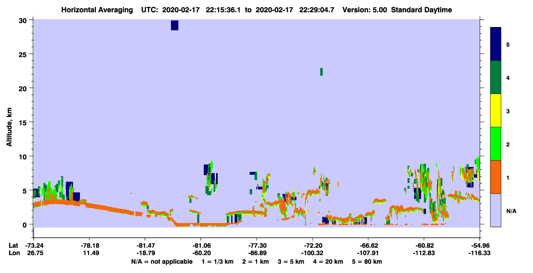Click the lavender N/A colorbar segment
Screen dimensions: 533x273
(496, 210)
